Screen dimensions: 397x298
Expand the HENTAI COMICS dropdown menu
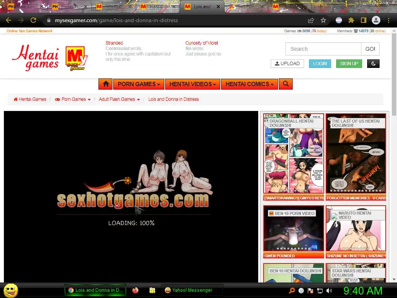(x=249, y=84)
